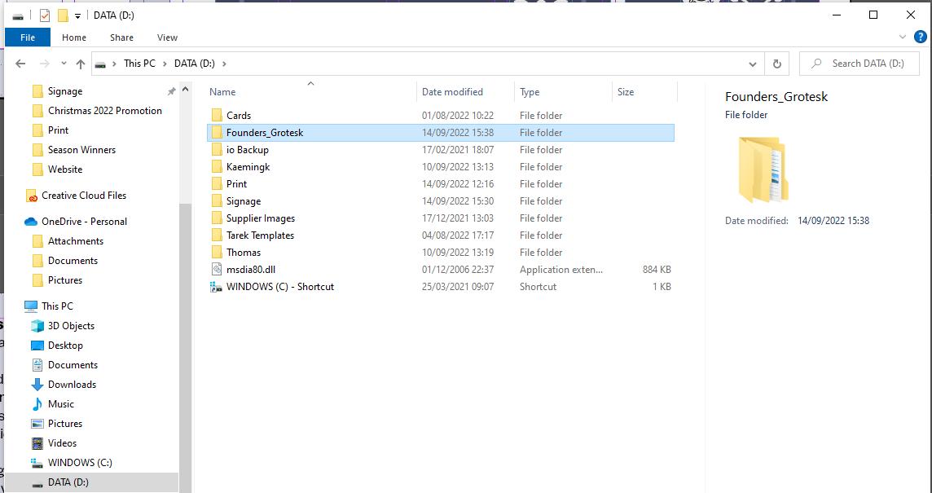Select the Signage folder in file list
This screenshot has height=493, width=932.
[243, 201]
